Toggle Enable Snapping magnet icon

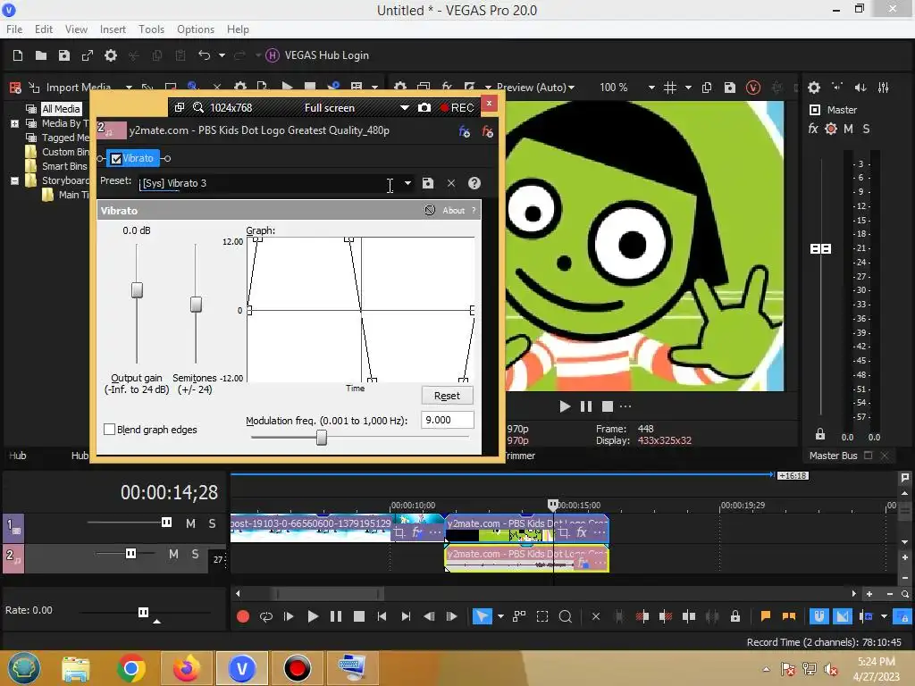click(x=819, y=616)
